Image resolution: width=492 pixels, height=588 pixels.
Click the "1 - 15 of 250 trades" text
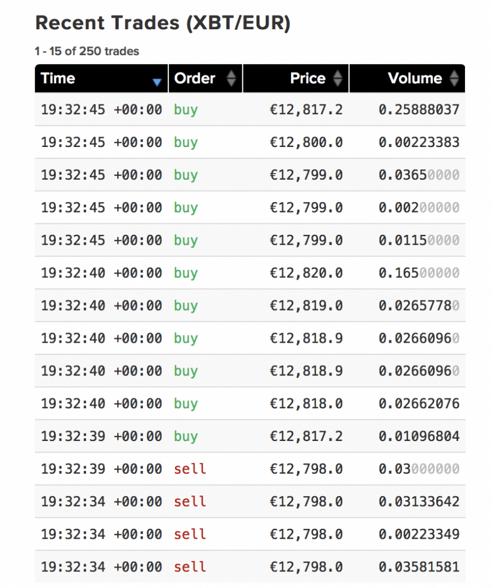click(87, 51)
